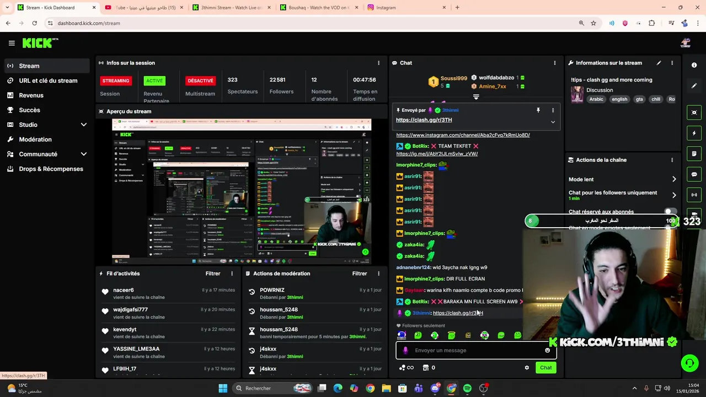Click the Arabic tag chip

[x=596, y=99]
